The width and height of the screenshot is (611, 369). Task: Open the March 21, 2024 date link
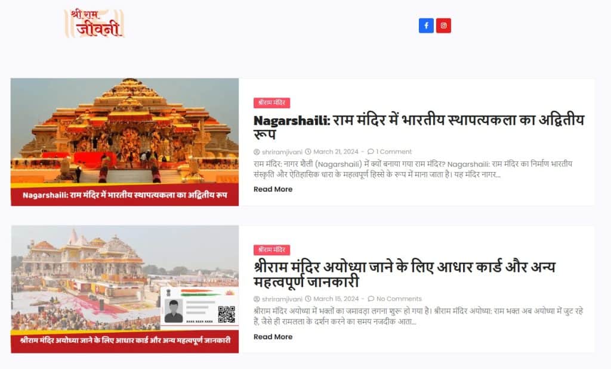click(335, 152)
